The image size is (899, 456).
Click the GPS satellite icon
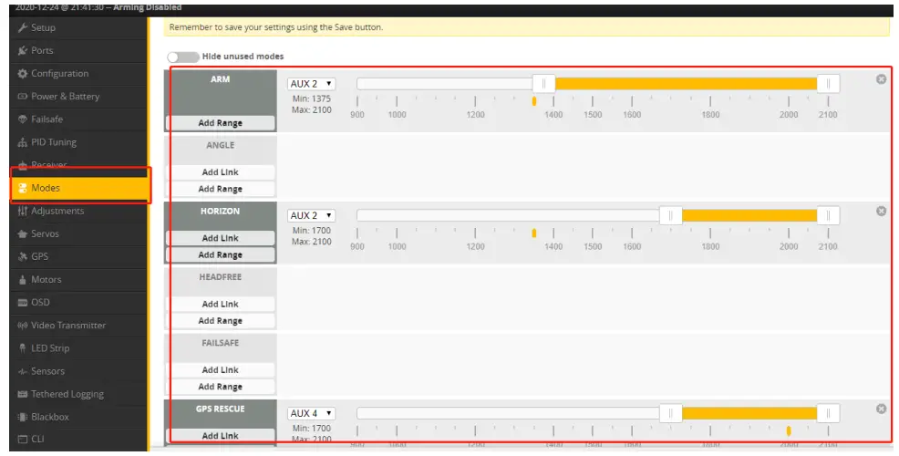pos(23,257)
